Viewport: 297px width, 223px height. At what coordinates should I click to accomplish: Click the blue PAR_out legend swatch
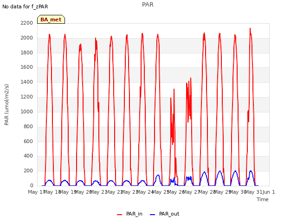pos(153,215)
